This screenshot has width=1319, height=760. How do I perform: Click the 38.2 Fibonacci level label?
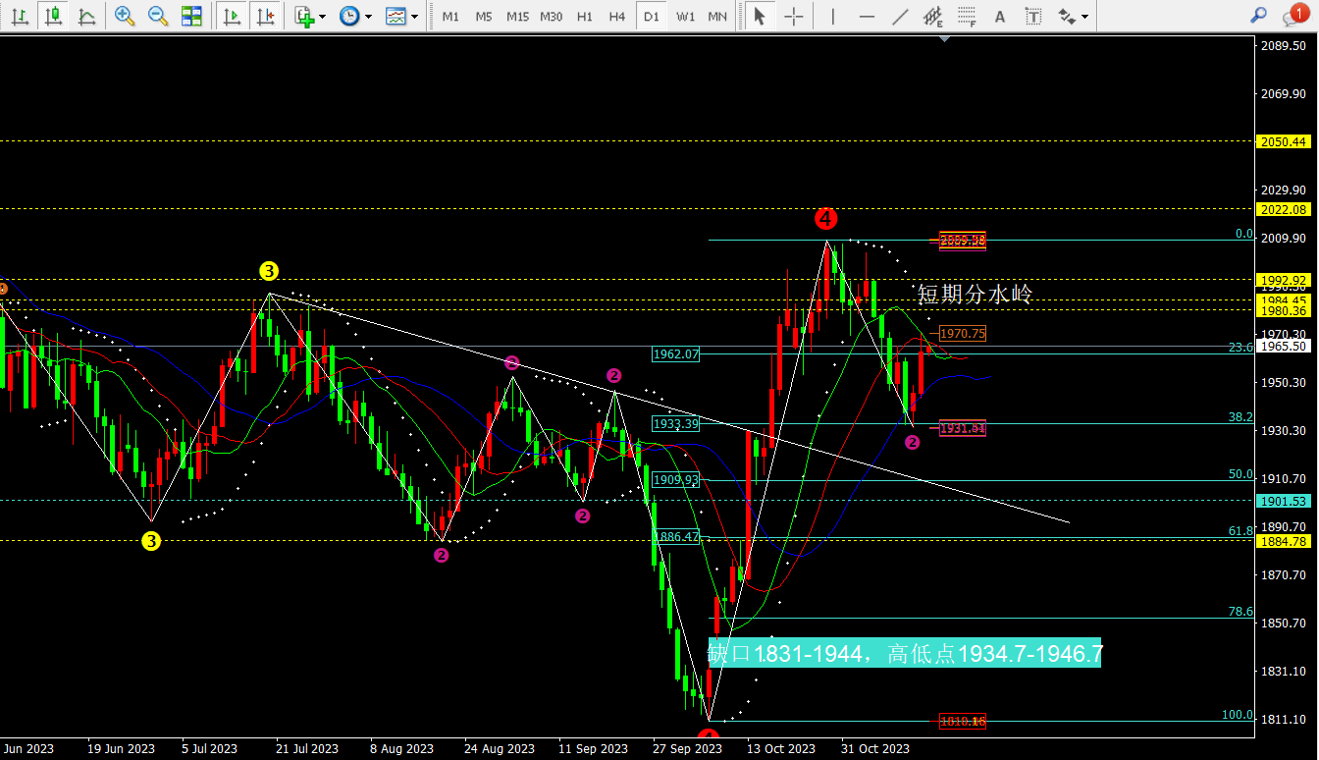pos(1241,416)
